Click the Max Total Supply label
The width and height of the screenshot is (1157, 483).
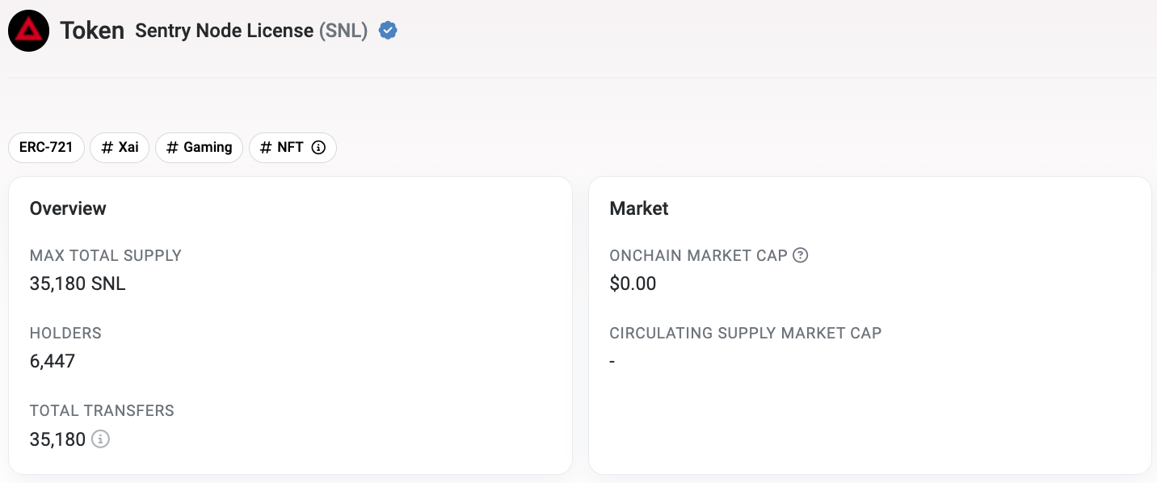point(106,255)
